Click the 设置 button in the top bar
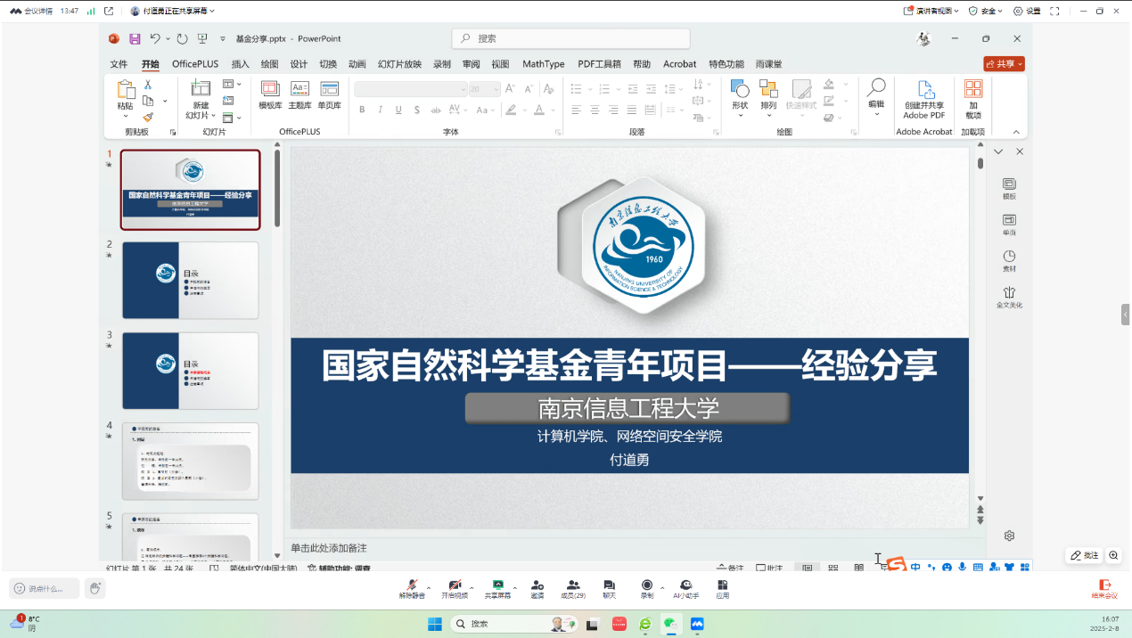Screen dimensions: 1132x638 [1027, 11]
